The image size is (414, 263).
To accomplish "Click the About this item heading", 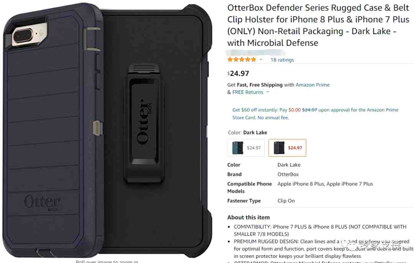I will coord(248,218).
